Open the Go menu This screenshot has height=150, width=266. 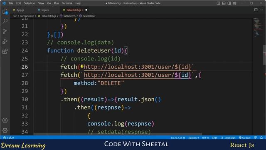pos(49,3)
